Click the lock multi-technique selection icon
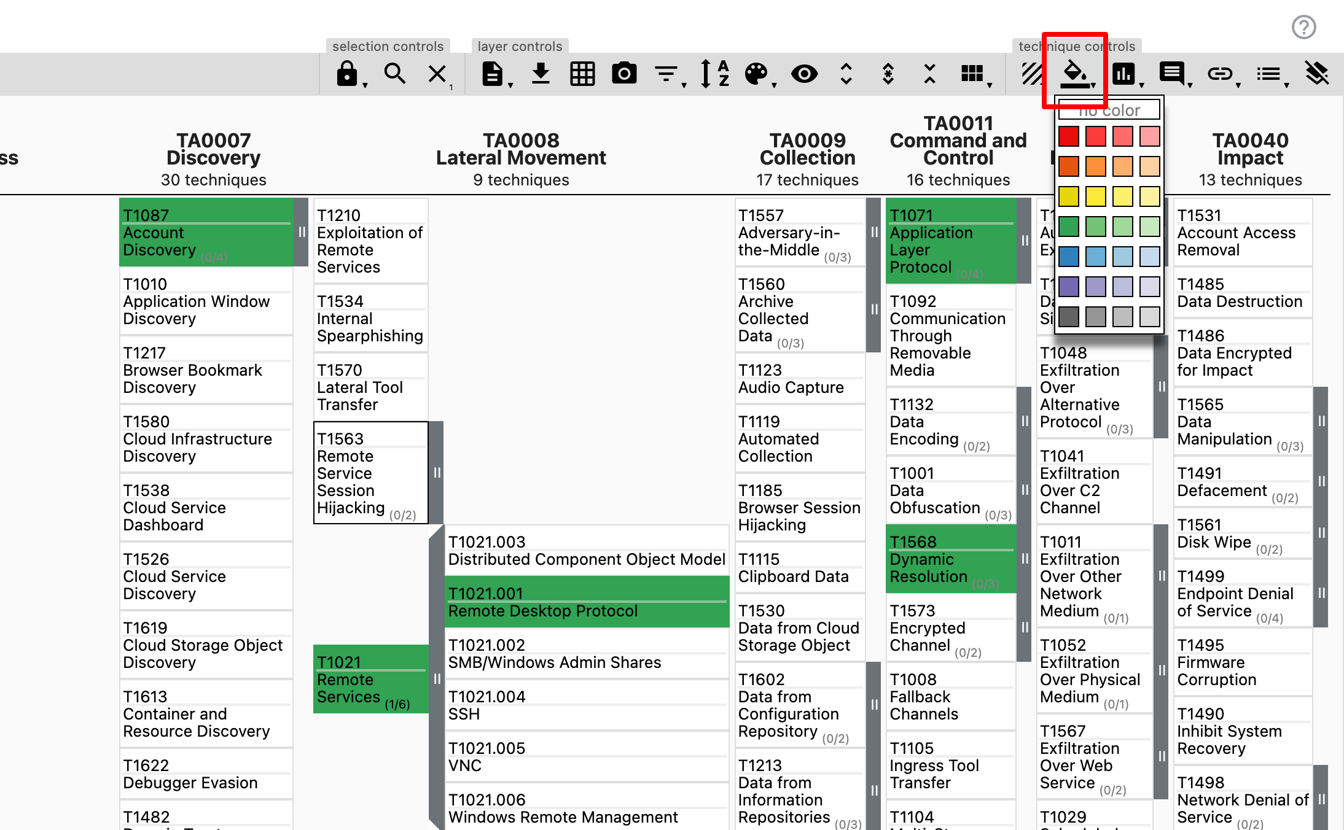Viewport: 1344px width, 830px height. tap(347, 74)
